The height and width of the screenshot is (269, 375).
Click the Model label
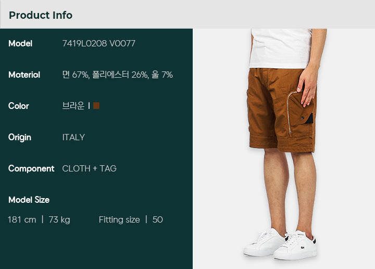20,43
